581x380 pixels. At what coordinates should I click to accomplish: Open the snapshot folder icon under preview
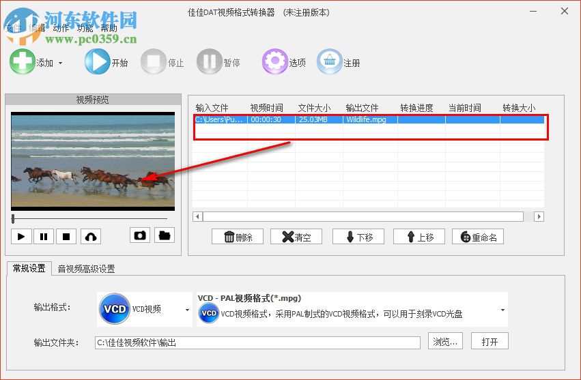tap(165, 235)
